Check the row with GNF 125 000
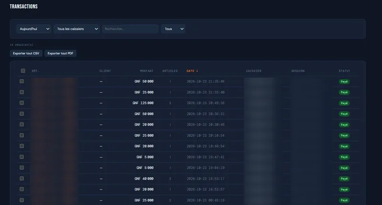The height and width of the screenshot is (205, 382). coord(21,103)
